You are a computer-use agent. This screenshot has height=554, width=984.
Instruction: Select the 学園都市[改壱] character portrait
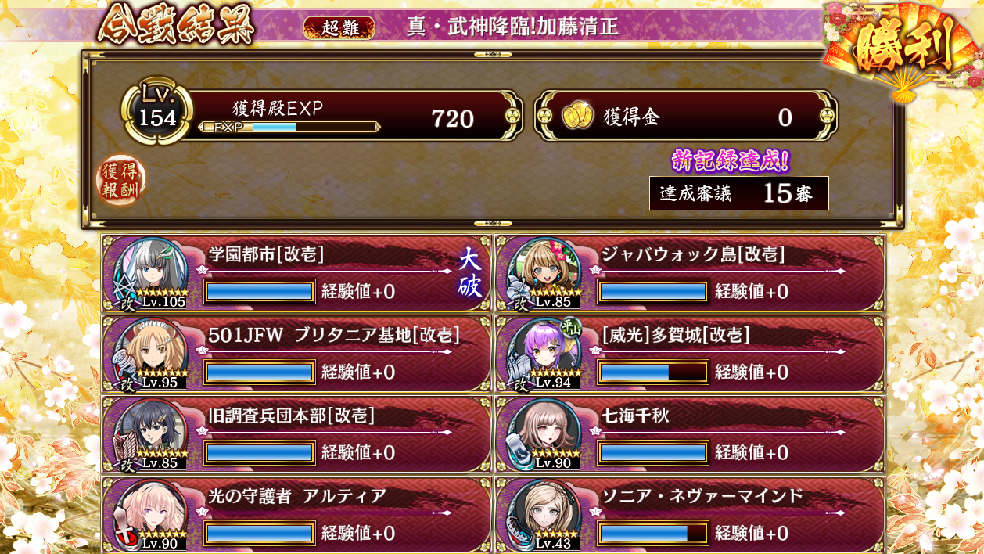[x=151, y=272]
